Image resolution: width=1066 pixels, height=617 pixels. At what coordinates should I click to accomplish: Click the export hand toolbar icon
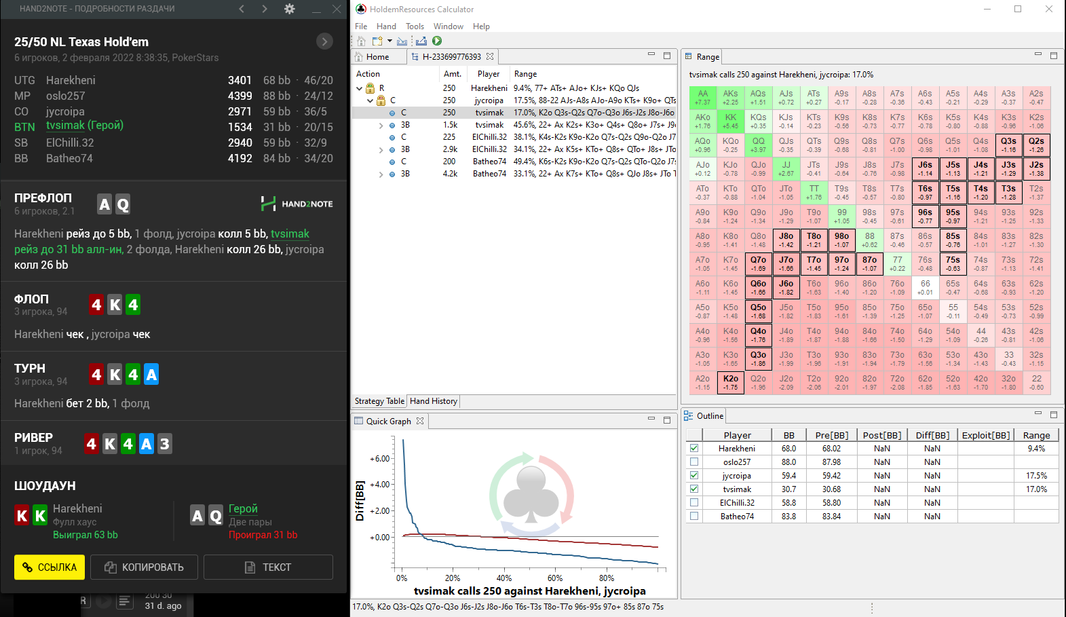pos(421,41)
